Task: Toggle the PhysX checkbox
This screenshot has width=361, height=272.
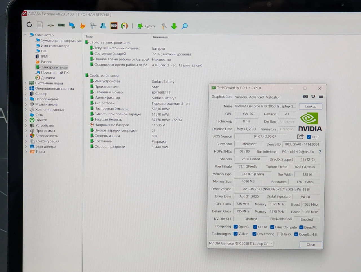Action: point(279,234)
